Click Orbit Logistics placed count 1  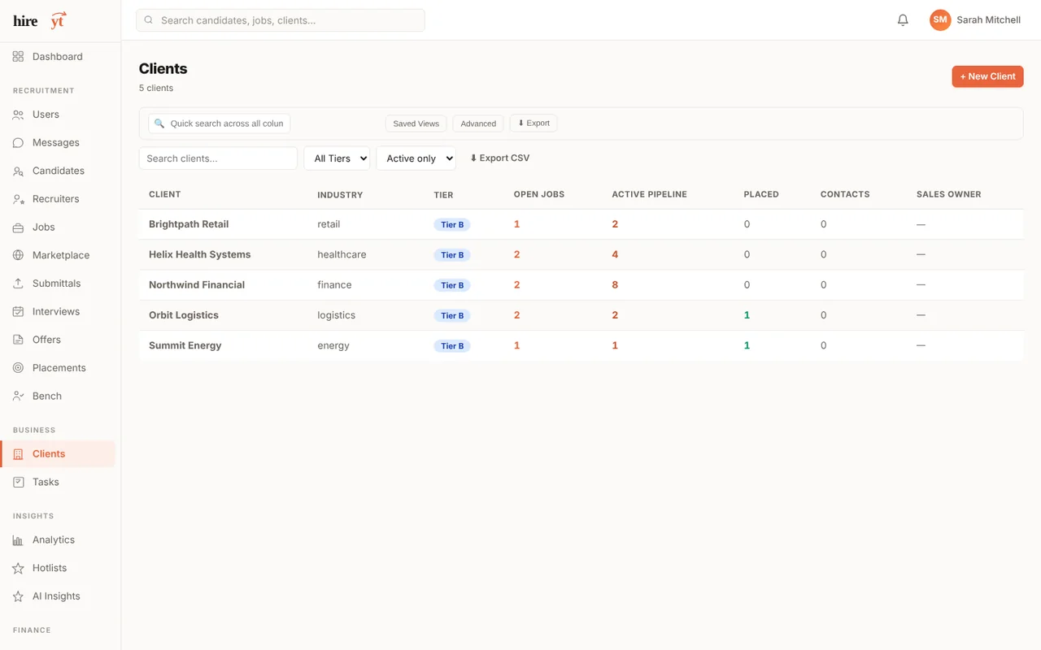coord(747,315)
